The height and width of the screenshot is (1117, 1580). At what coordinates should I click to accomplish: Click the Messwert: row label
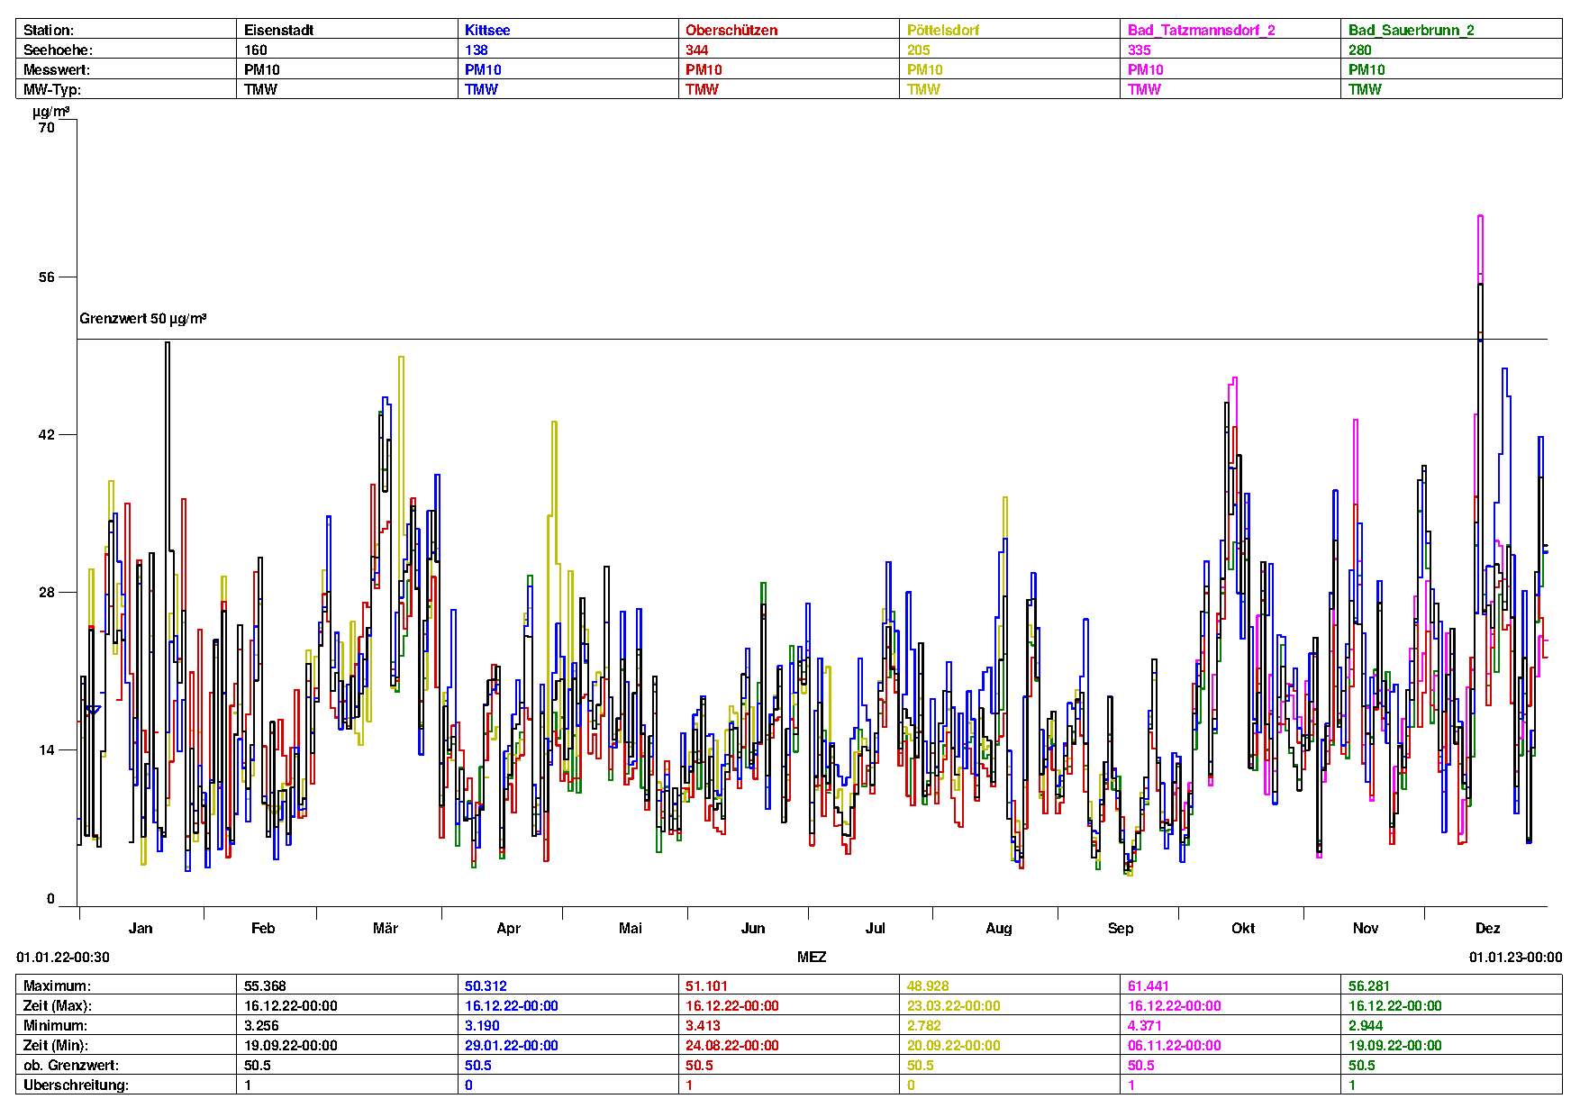tap(57, 69)
